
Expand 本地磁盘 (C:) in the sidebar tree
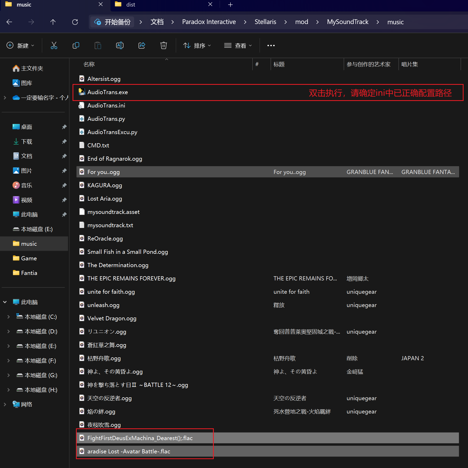8,316
